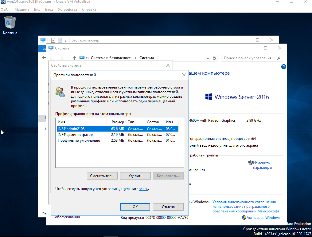Expand breadcrumb chevron after Система и безопасность
Screen dimensions: 312x237
[136, 58]
